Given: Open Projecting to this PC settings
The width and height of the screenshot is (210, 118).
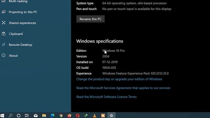Looking at the screenshot, I should 23,12.
